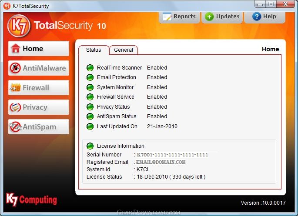Click the System Id value K7CL
This screenshot has width=298, height=216.
143,169
